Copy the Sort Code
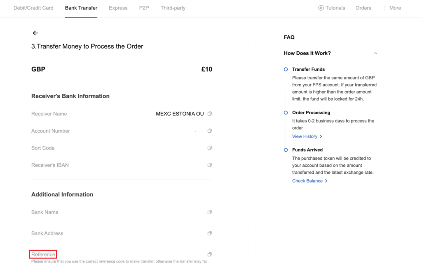 [210, 148]
